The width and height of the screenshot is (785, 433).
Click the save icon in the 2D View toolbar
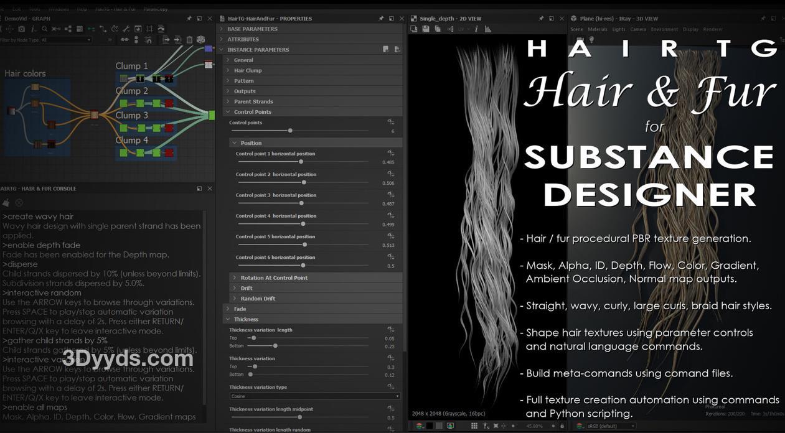(426, 29)
